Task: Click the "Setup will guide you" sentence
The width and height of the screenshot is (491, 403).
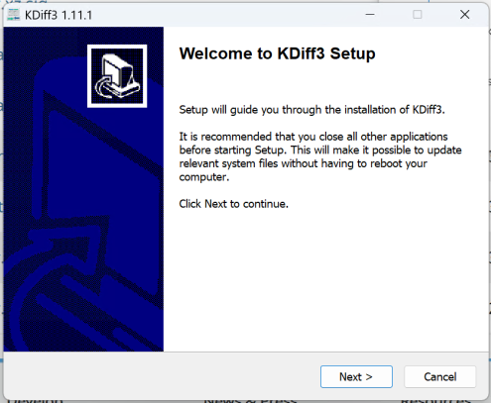Action: (x=311, y=110)
